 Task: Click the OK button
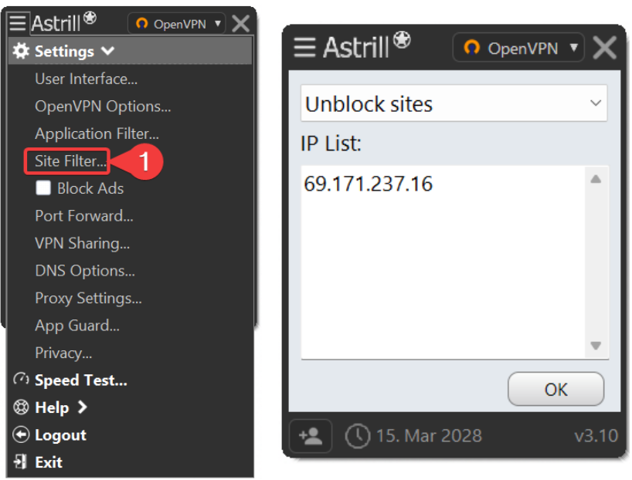[x=556, y=390]
